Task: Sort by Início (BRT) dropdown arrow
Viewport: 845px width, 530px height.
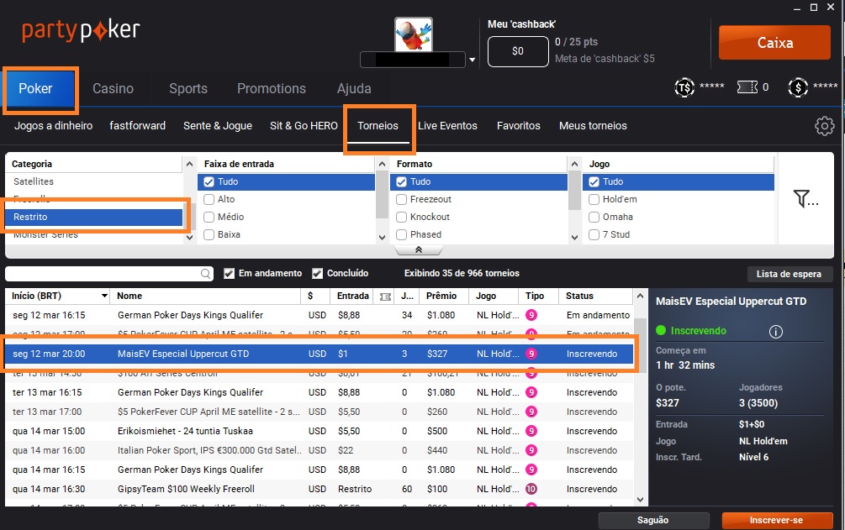Action: (x=104, y=296)
